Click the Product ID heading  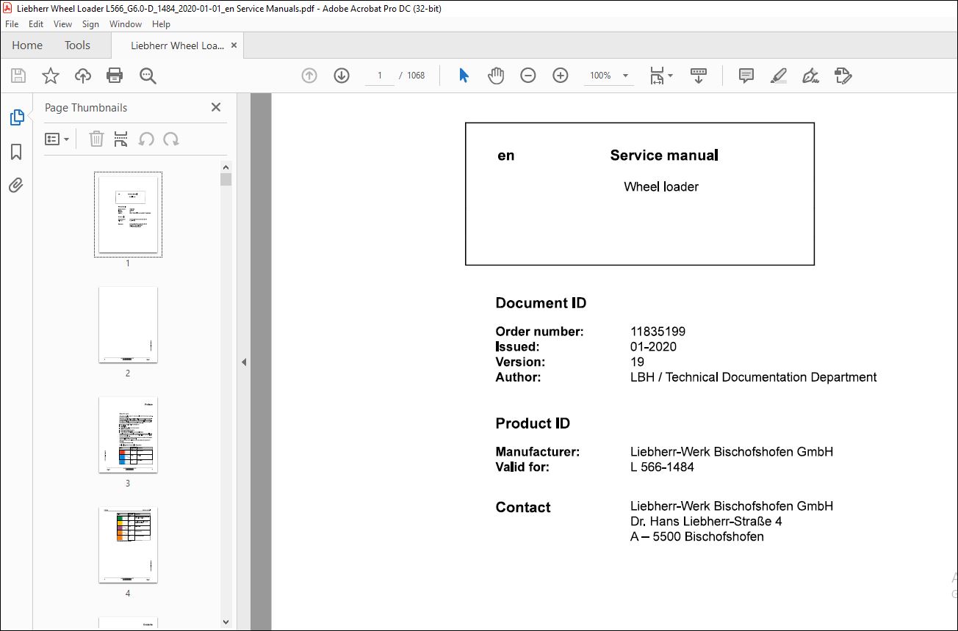point(533,423)
